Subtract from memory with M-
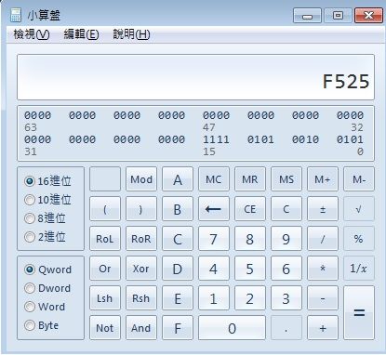Screen dimensions: 386x355 (x=359, y=179)
